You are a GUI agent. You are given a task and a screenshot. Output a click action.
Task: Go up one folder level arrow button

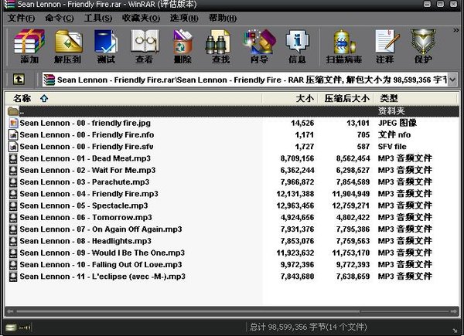[x=19, y=80]
